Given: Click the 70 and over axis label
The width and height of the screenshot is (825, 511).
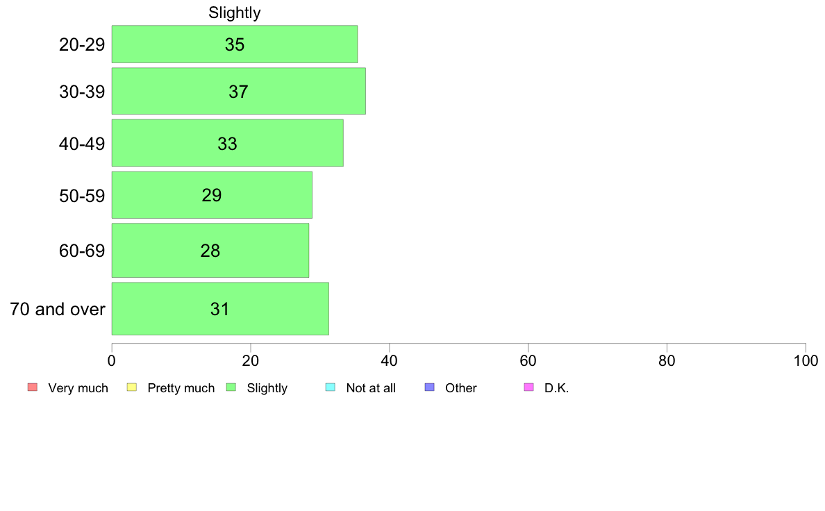Looking at the screenshot, I should 58,309.
